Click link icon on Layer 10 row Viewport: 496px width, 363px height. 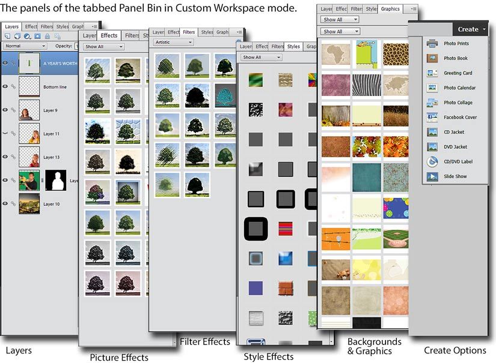click(13, 203)
